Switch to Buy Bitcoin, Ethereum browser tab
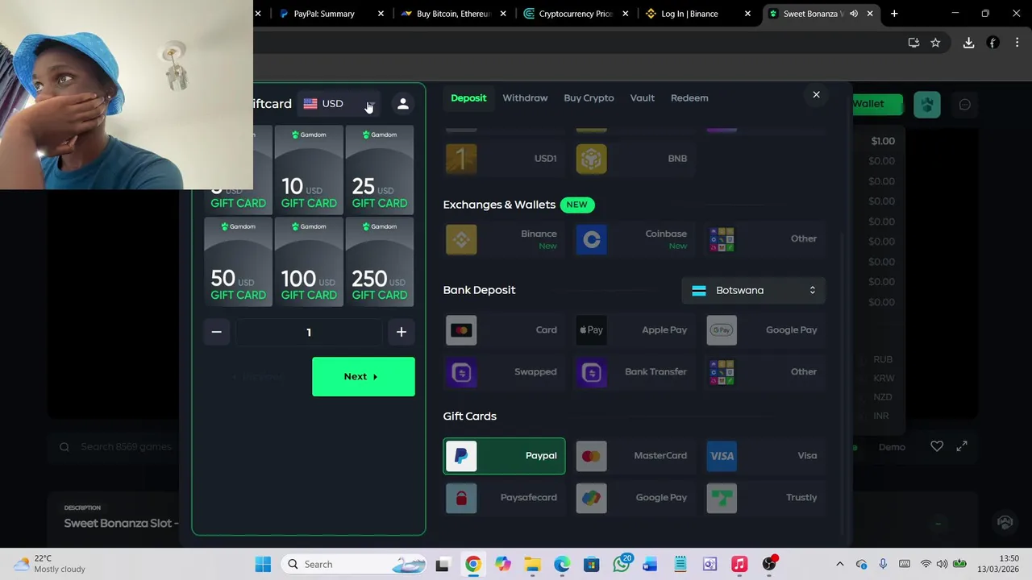Screen dimensions: 1032x580 [453, 14]
